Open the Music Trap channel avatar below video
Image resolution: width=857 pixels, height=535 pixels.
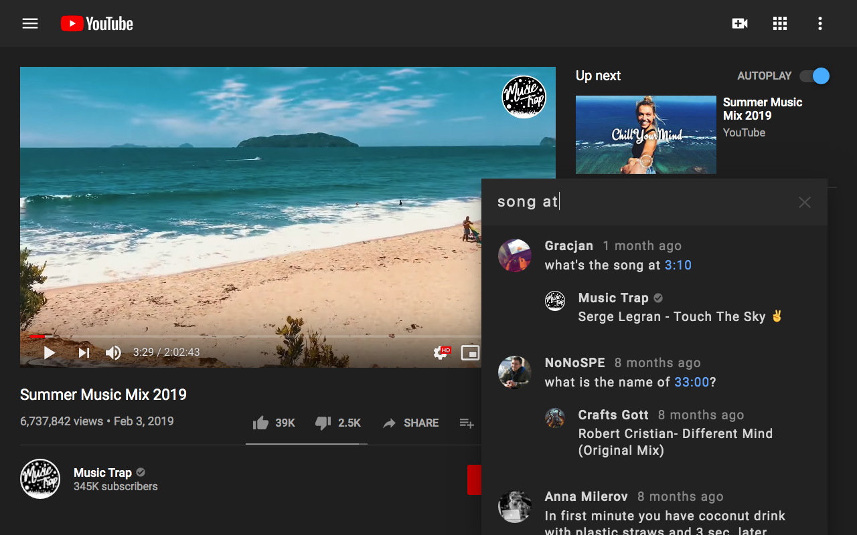(x=40, y=479)
